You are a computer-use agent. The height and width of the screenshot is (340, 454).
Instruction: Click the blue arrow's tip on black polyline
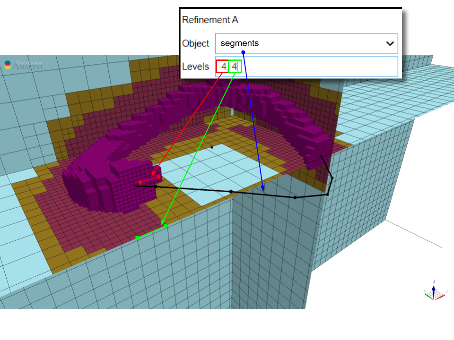point(264,192)
